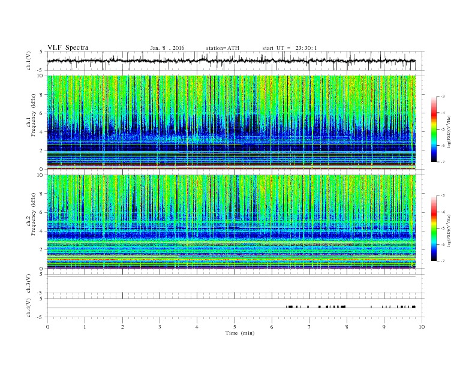This screenshot has width=475, height=367.
Task: Click the flat ch.3 voltage line
Action: pos(232,276)
